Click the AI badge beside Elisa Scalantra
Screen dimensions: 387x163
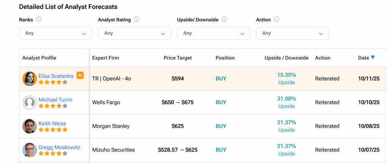(80, 75)
